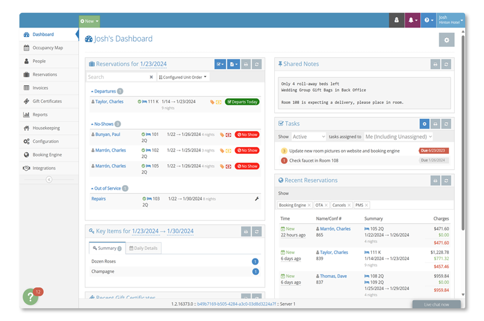Click the wrench icon on the Repairs row
484x321 pixels.
(257, 198)
